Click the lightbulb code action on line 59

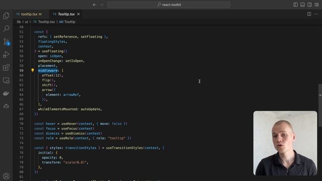[32, 70]
